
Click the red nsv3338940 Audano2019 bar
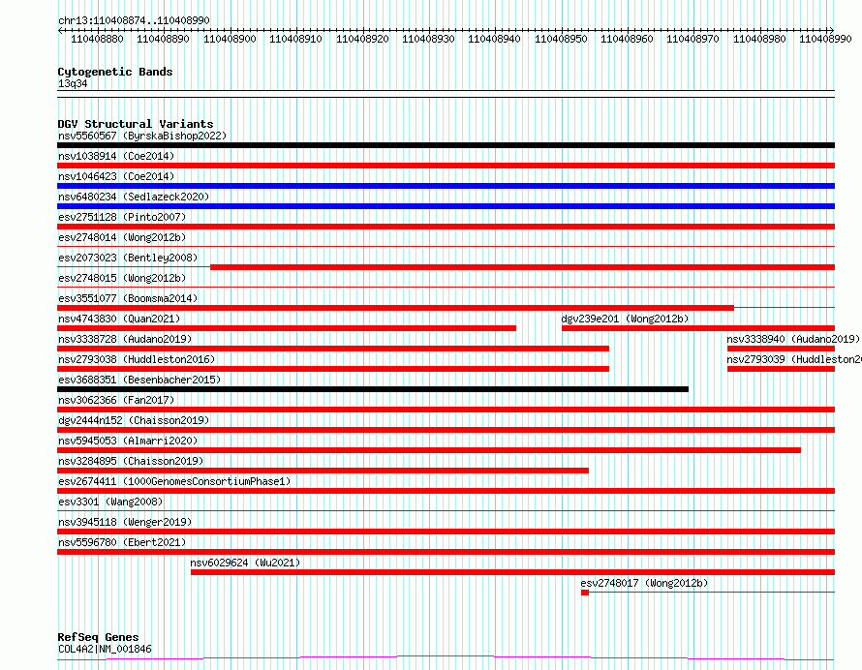point(782,349)
